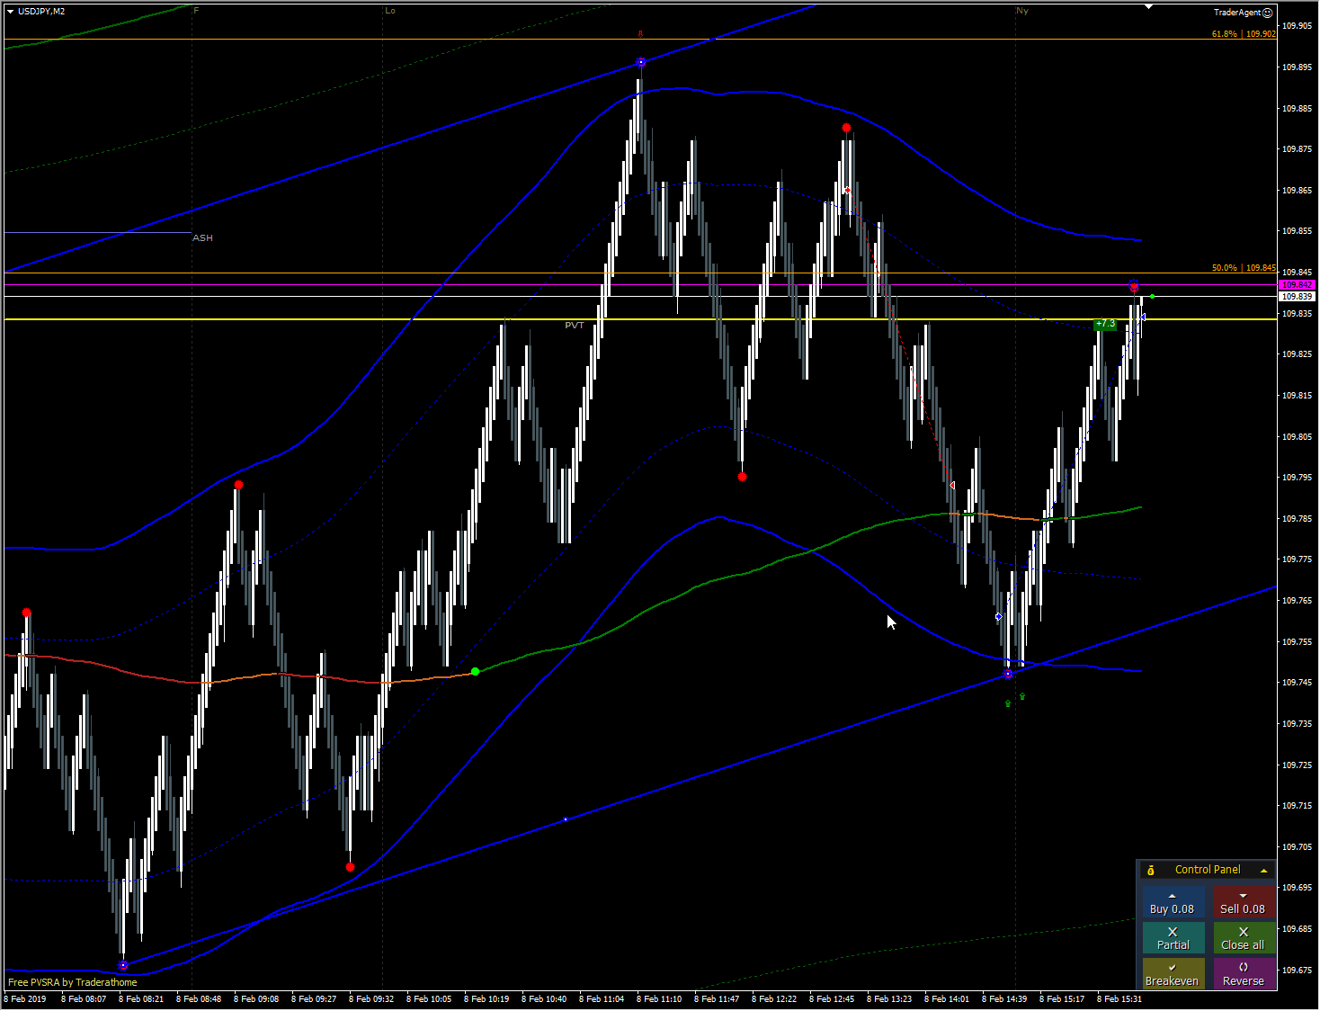Image resolution: width=1320 pixels, height=1011 pixels.
Task: Select the red arrow above the 109.895 peak
Action: (640, 34)
